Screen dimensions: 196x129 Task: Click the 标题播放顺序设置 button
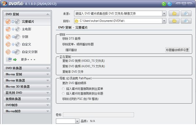point(177,50)
